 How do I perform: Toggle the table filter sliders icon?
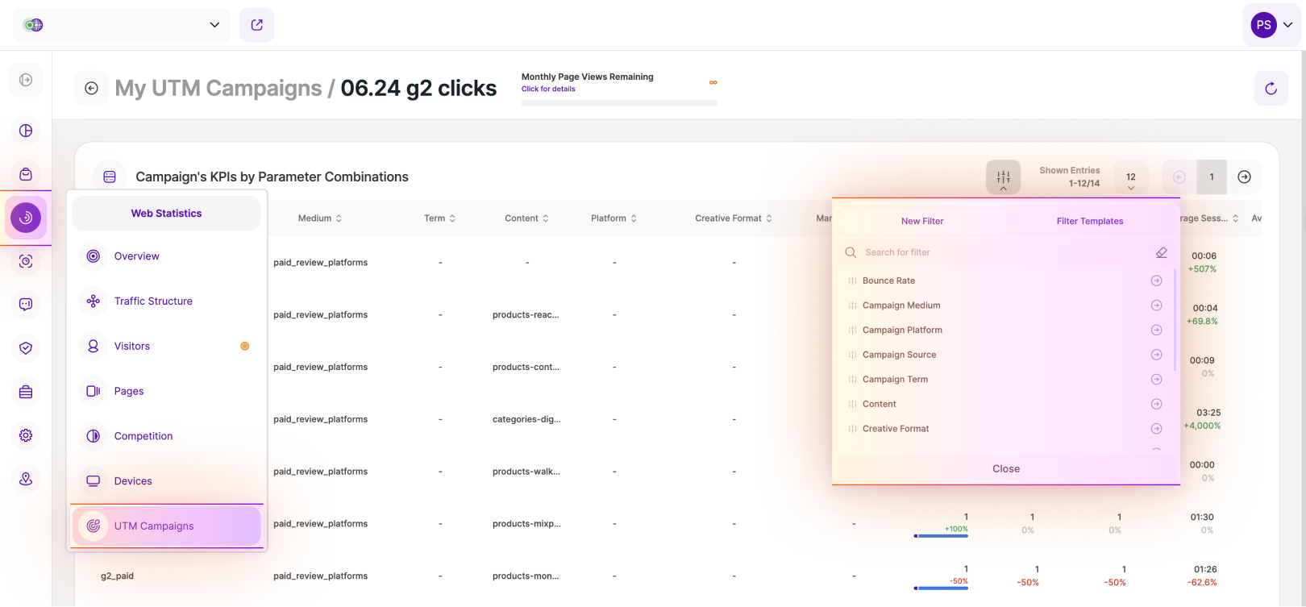1003,177
